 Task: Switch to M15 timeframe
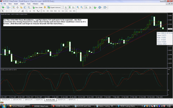point(51,11)
